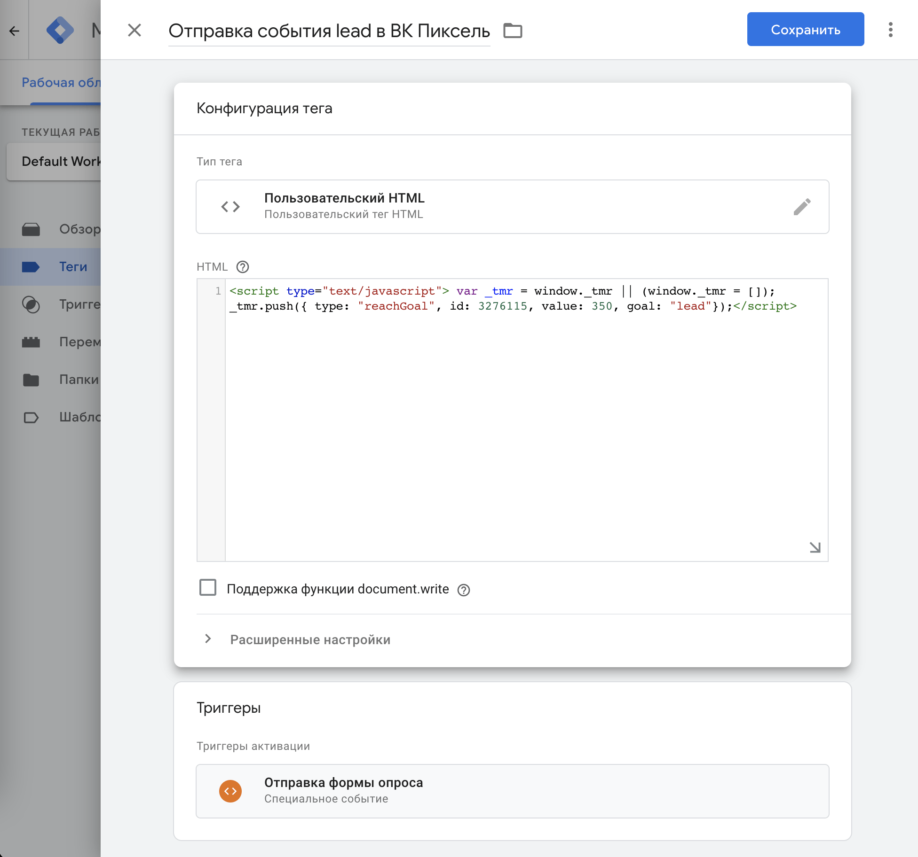Click the Папки folder icon

[31, 380]
